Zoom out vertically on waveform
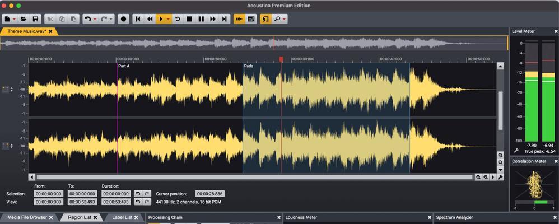The height and width of the screenshot is (224, 559). (x=500, y=162)
